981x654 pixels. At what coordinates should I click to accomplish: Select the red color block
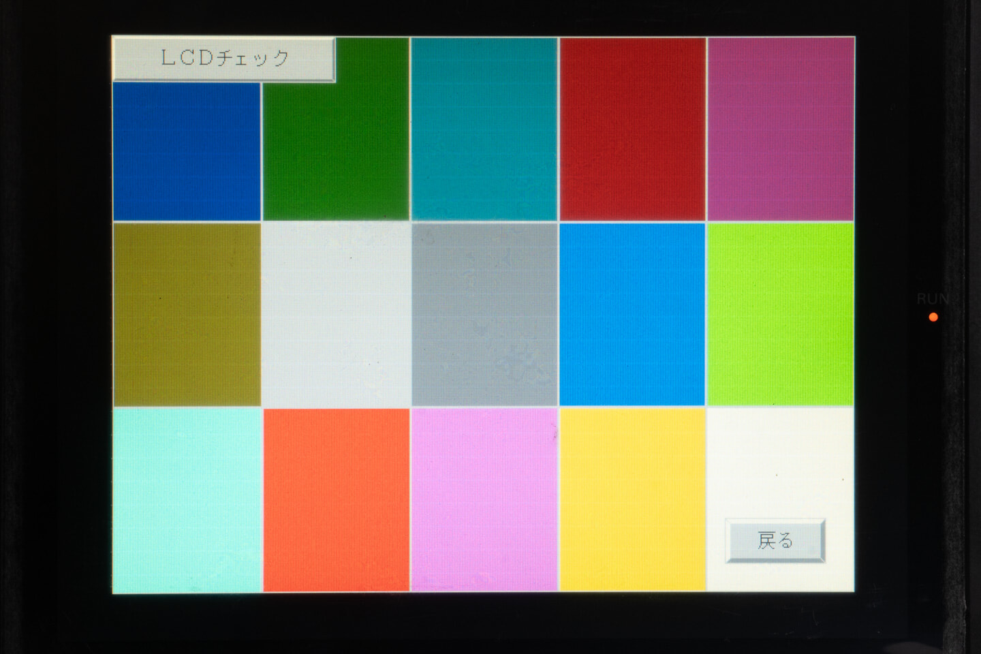coord(632,129)
